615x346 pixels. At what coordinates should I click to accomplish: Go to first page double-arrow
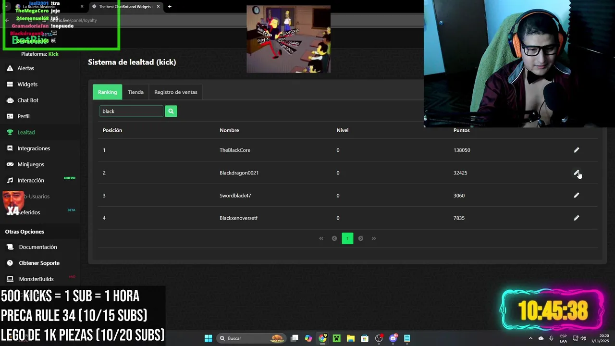(321, 238)
